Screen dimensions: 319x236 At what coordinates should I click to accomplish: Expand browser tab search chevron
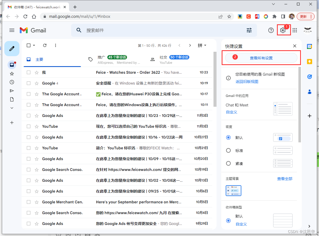click(x=273, y=4)
